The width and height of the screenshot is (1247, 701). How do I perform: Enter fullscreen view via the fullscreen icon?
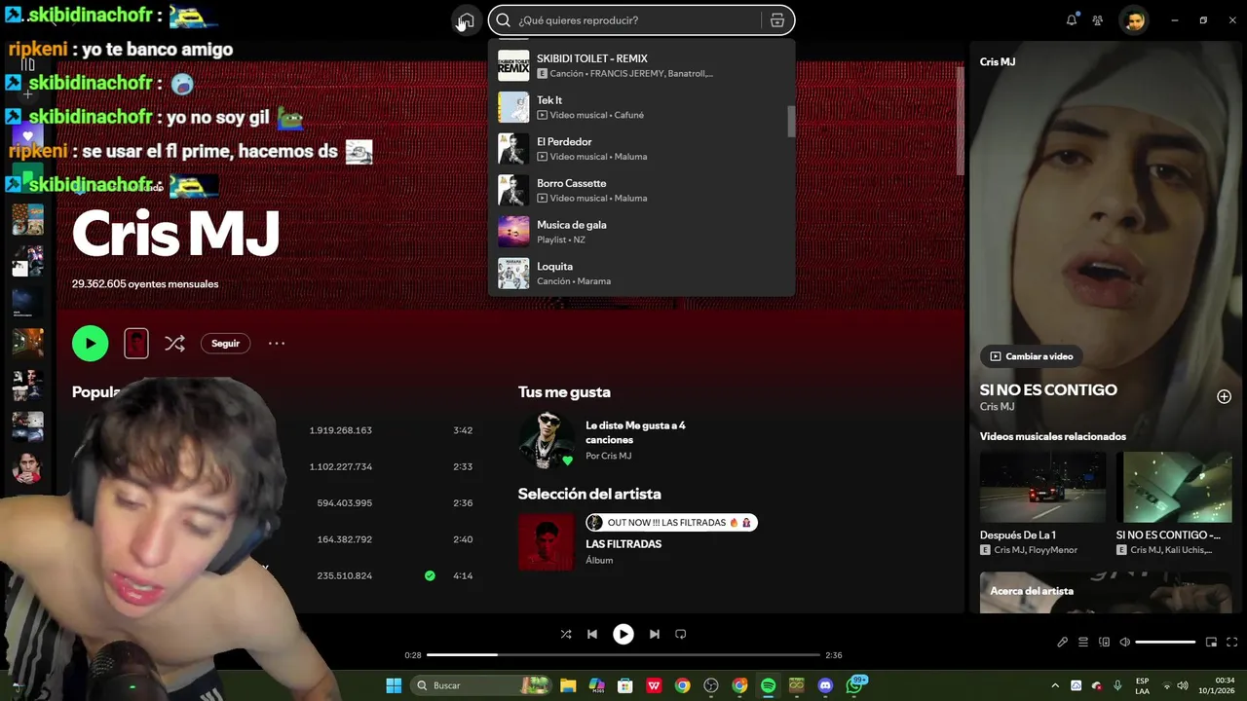tap(1231, 643)
